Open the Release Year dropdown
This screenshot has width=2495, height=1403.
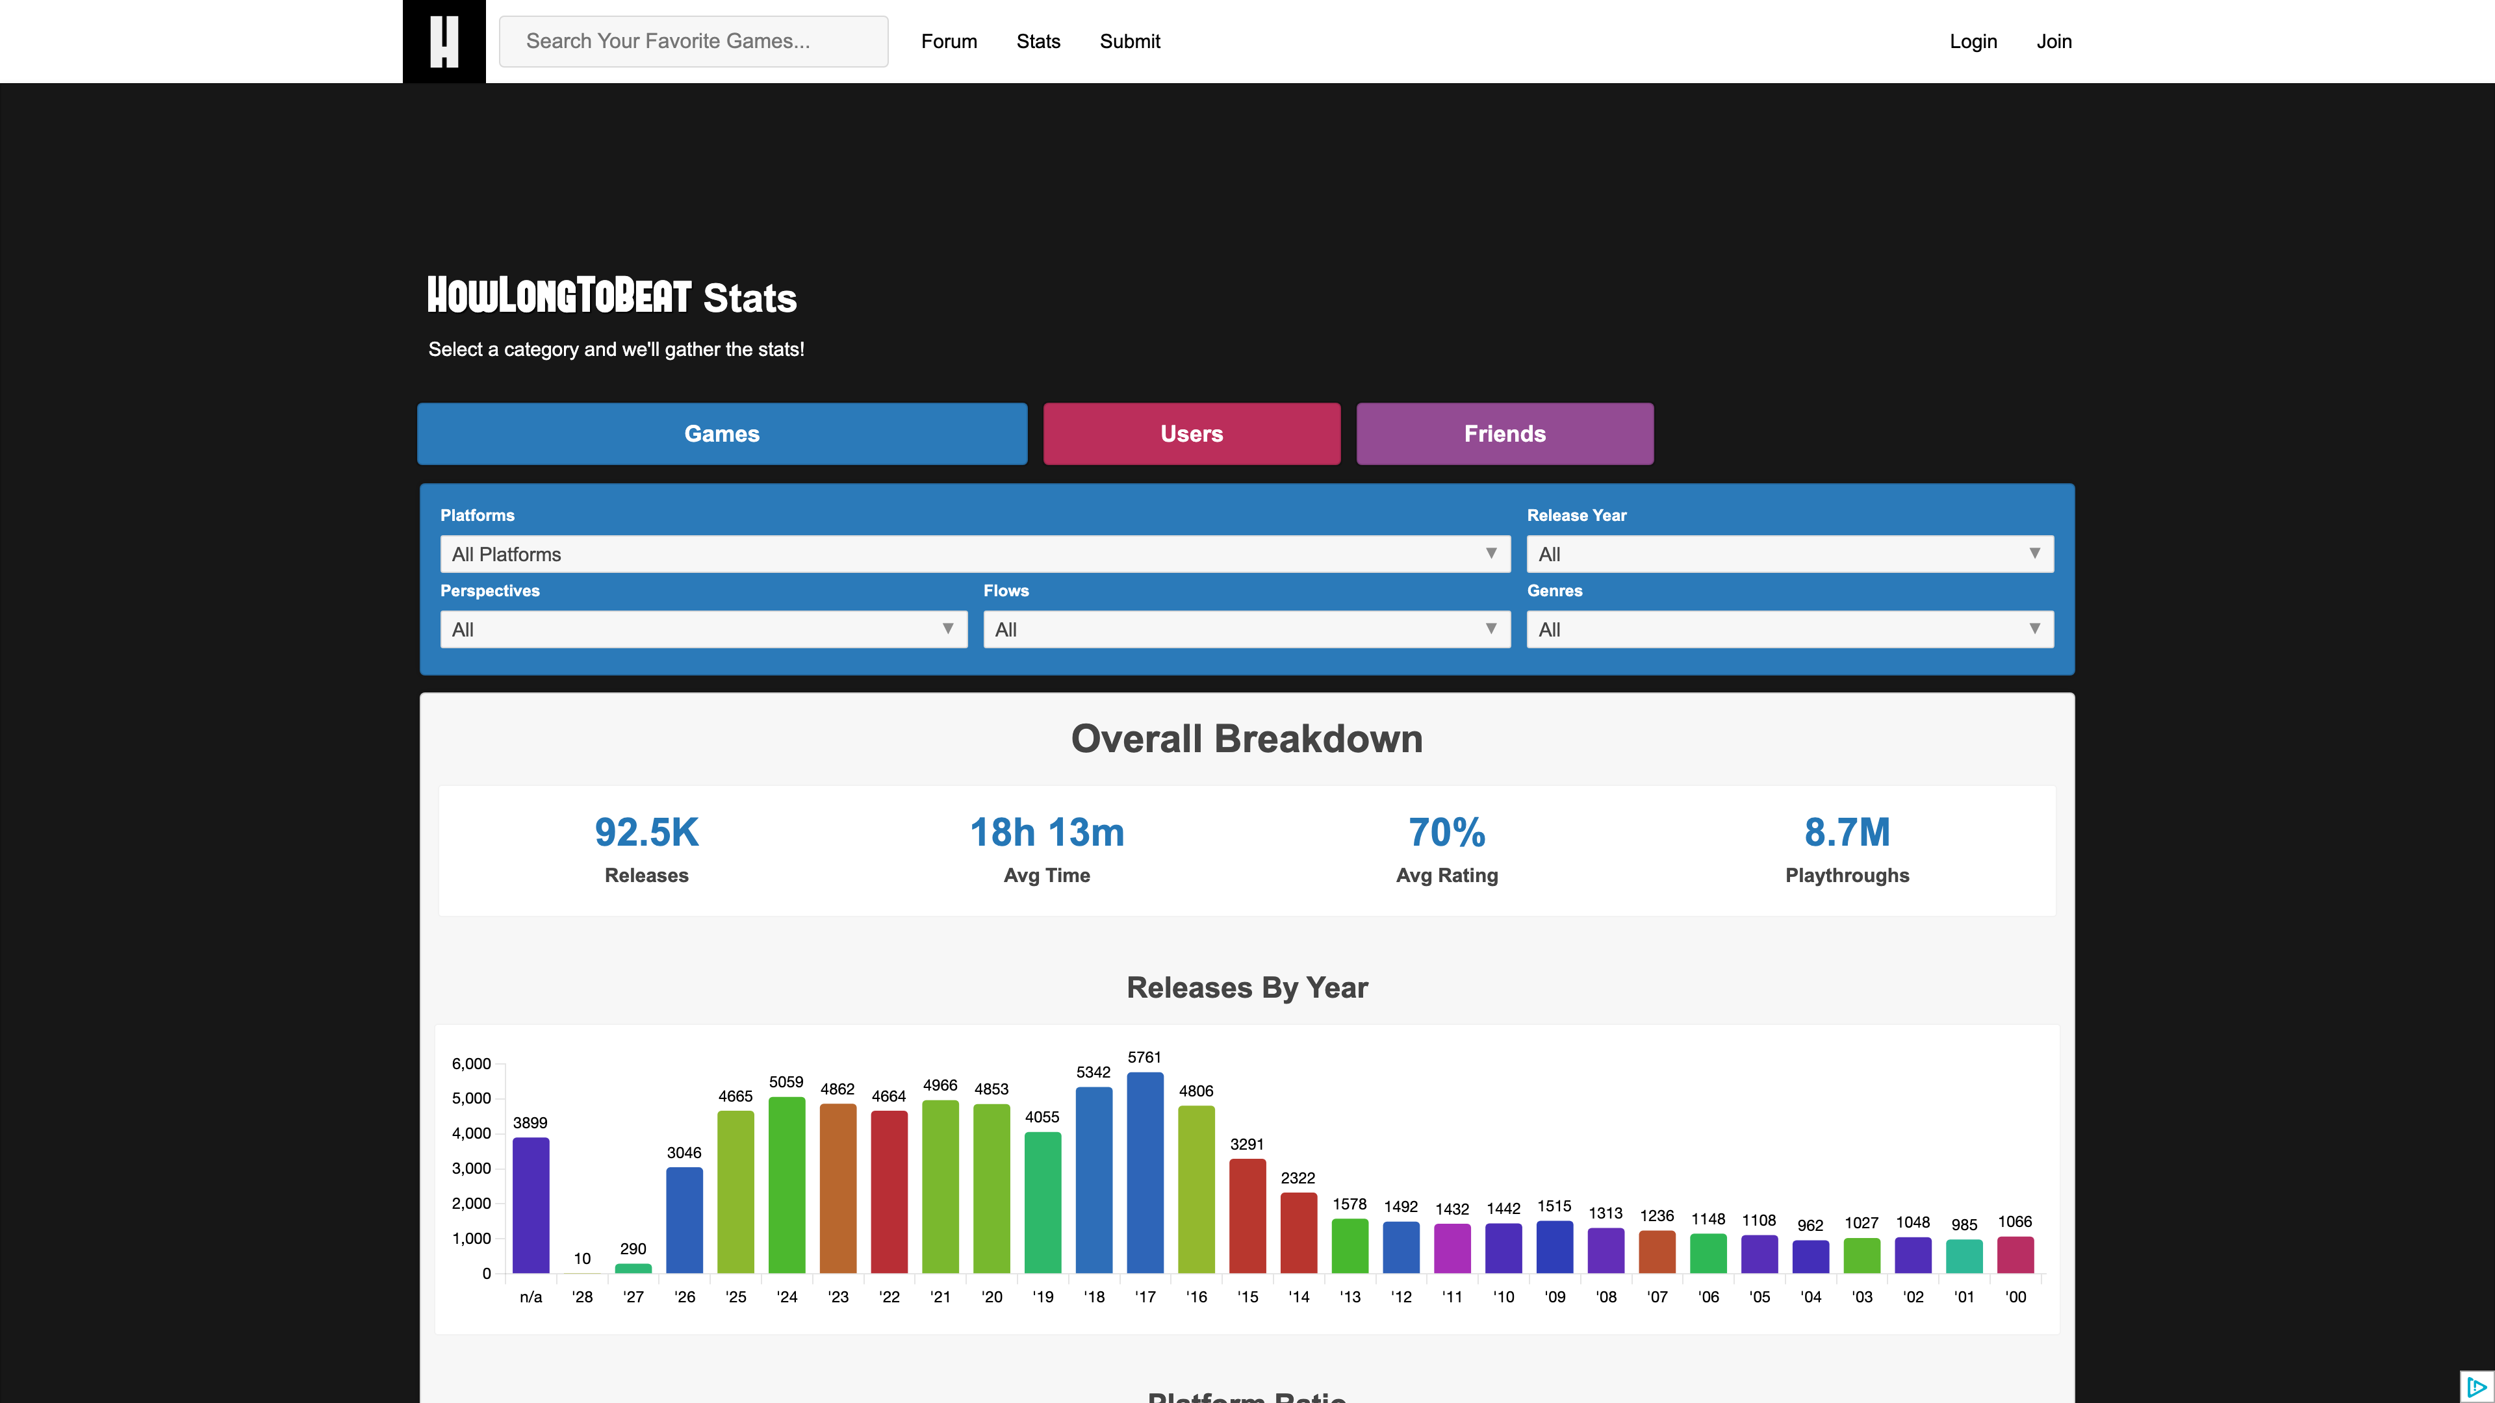(1790, 554)
